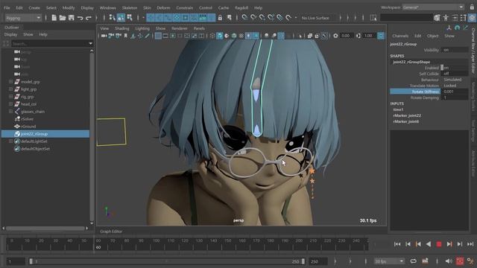
Task: Open the Channel Box Channels menu
Action: tap(400, 36)
